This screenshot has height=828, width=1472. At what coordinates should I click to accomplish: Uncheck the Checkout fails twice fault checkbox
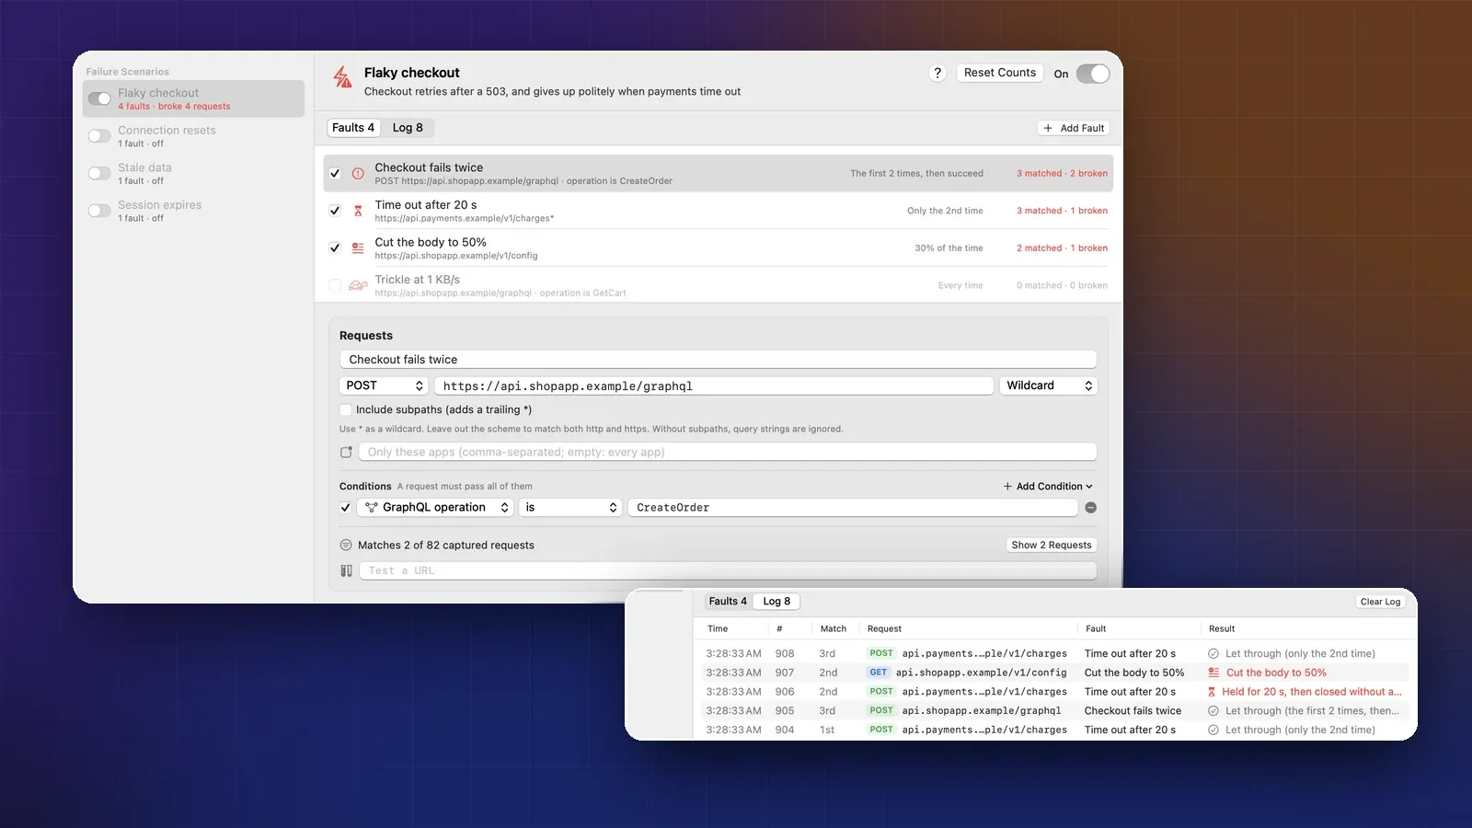coord(335,173)
